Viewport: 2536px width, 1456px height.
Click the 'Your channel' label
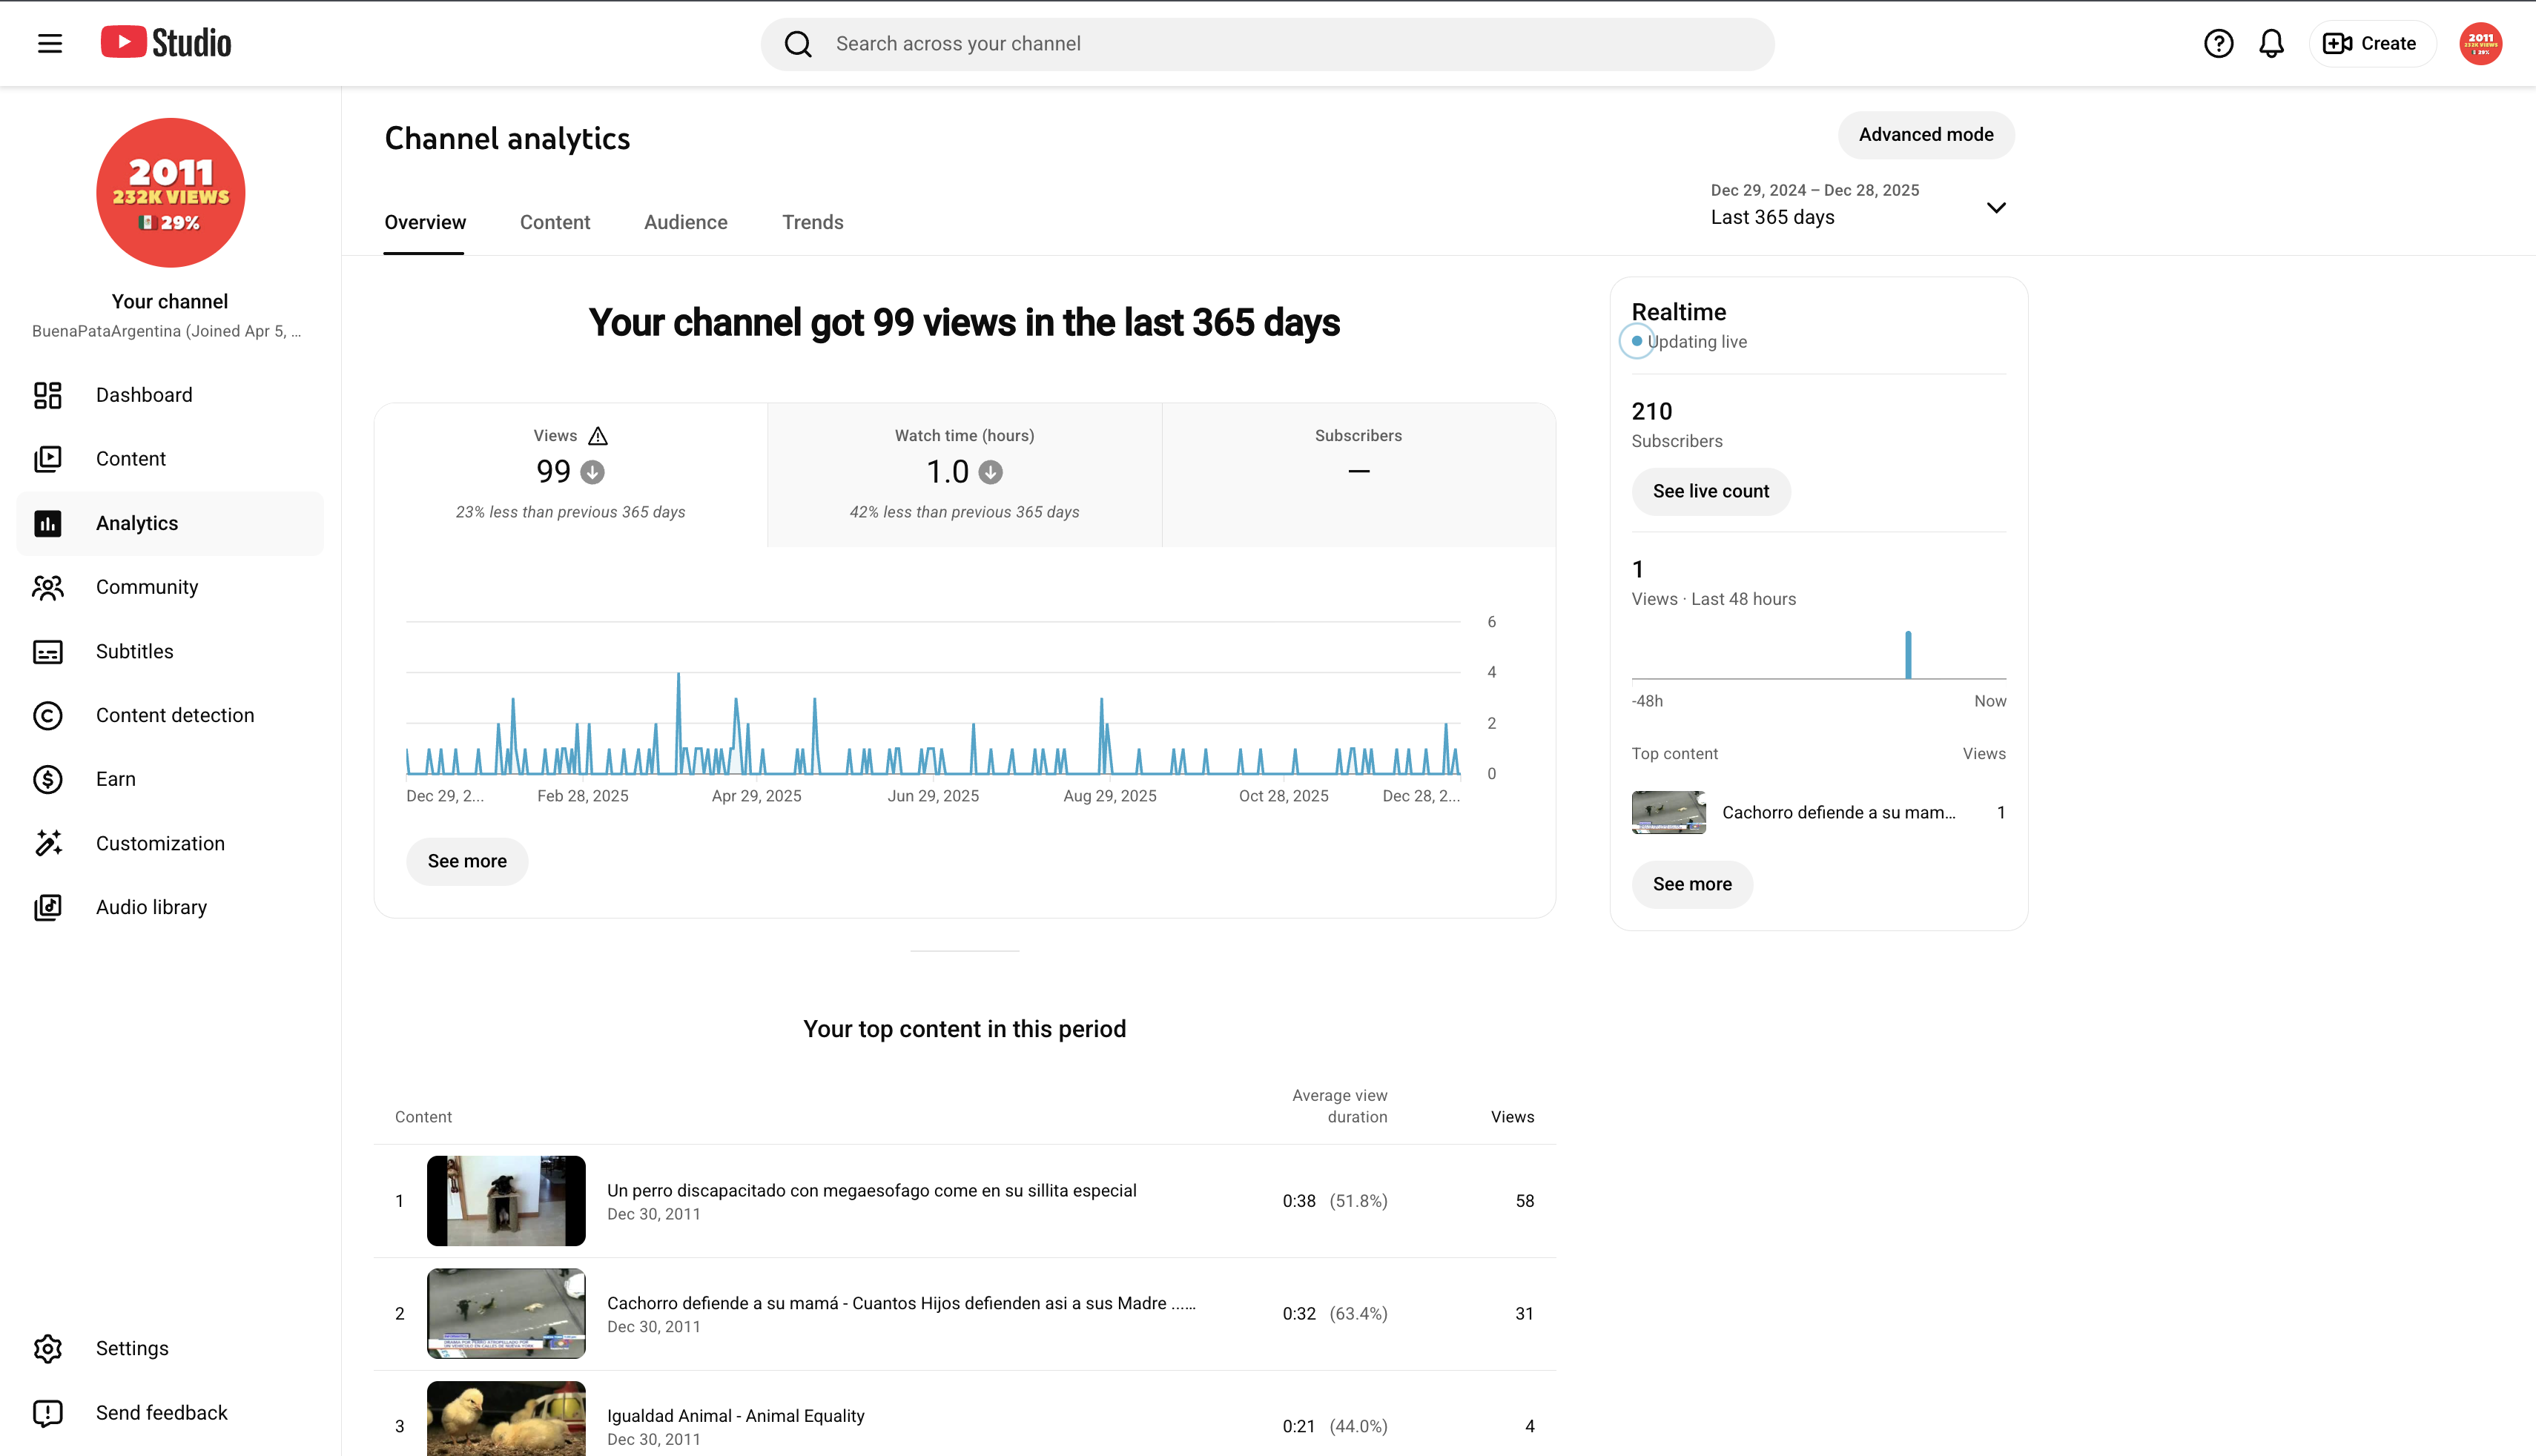coord(170,301)
